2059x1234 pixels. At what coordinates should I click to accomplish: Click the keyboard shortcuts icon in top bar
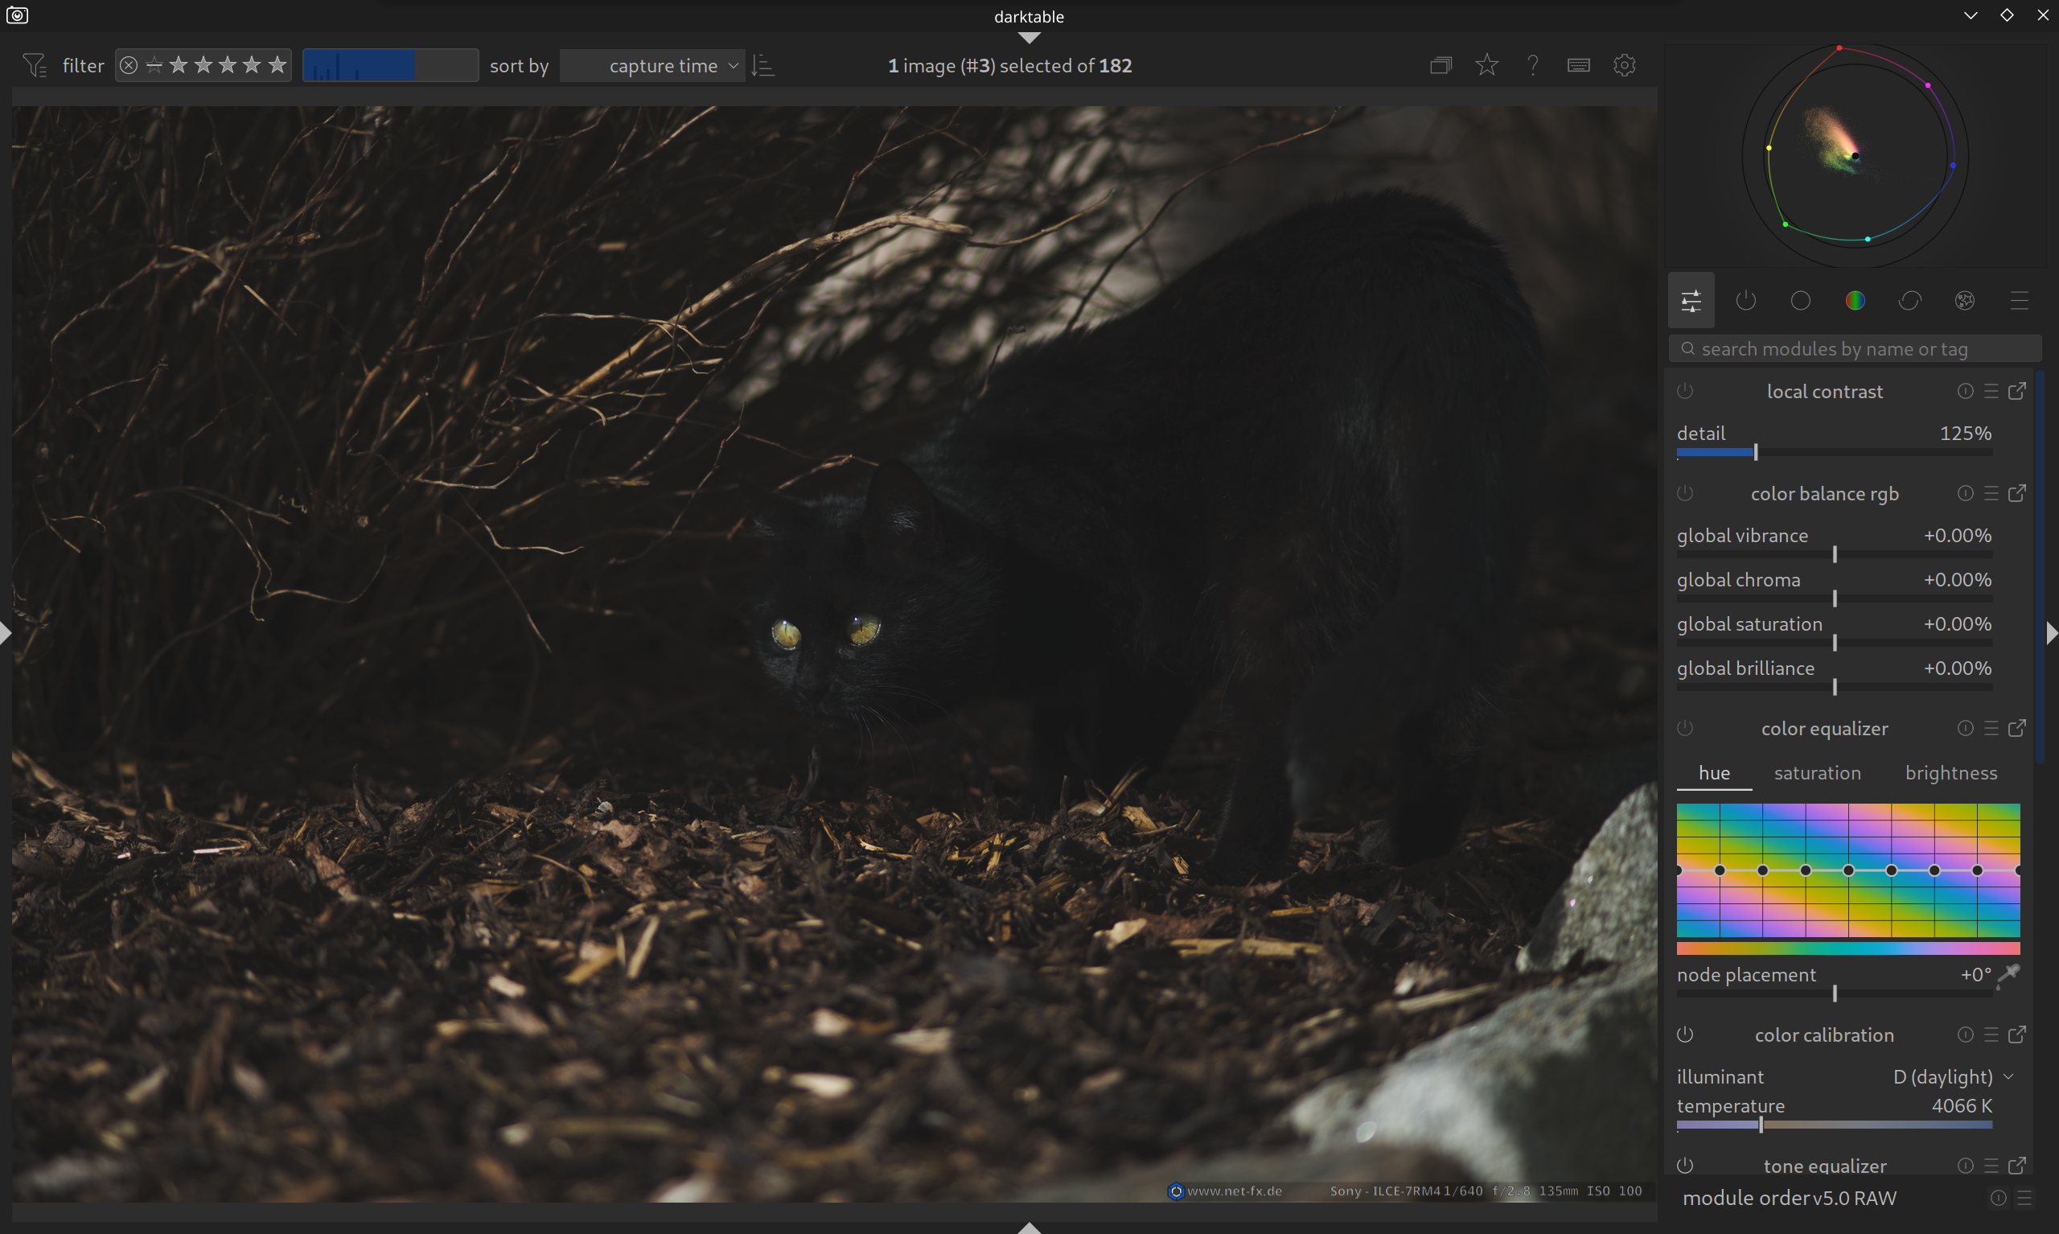(1579, 65)
